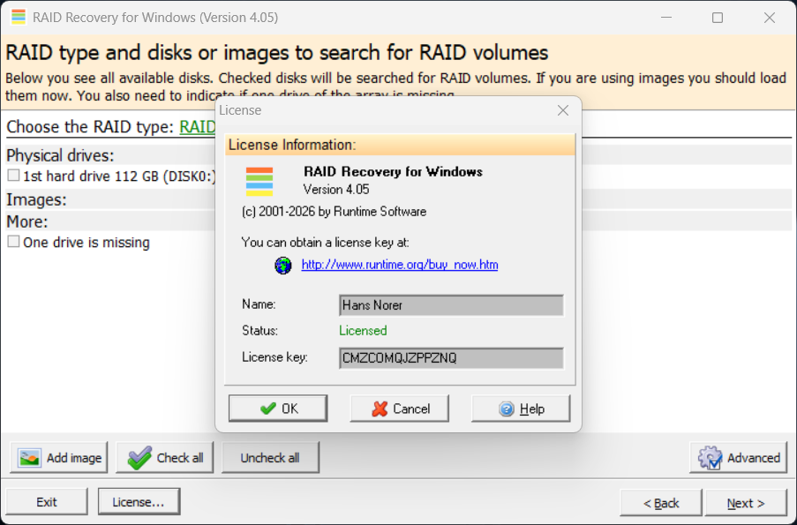
Task: Click the app icon in title bar
Action: pyautogui.click(x=19, y=18)
